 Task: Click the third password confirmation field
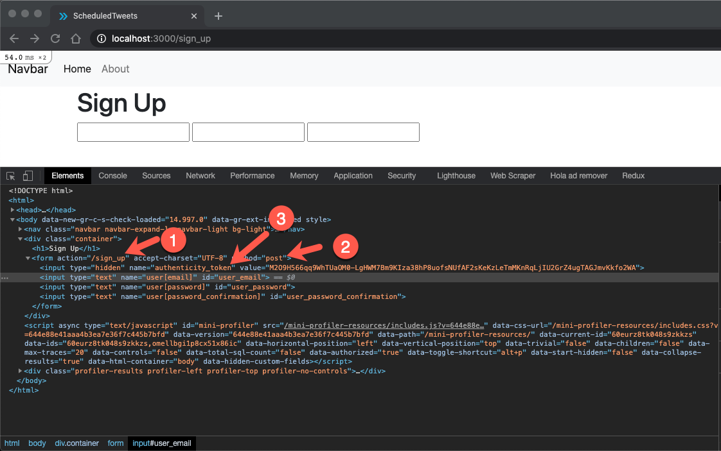tap(363, 132)
